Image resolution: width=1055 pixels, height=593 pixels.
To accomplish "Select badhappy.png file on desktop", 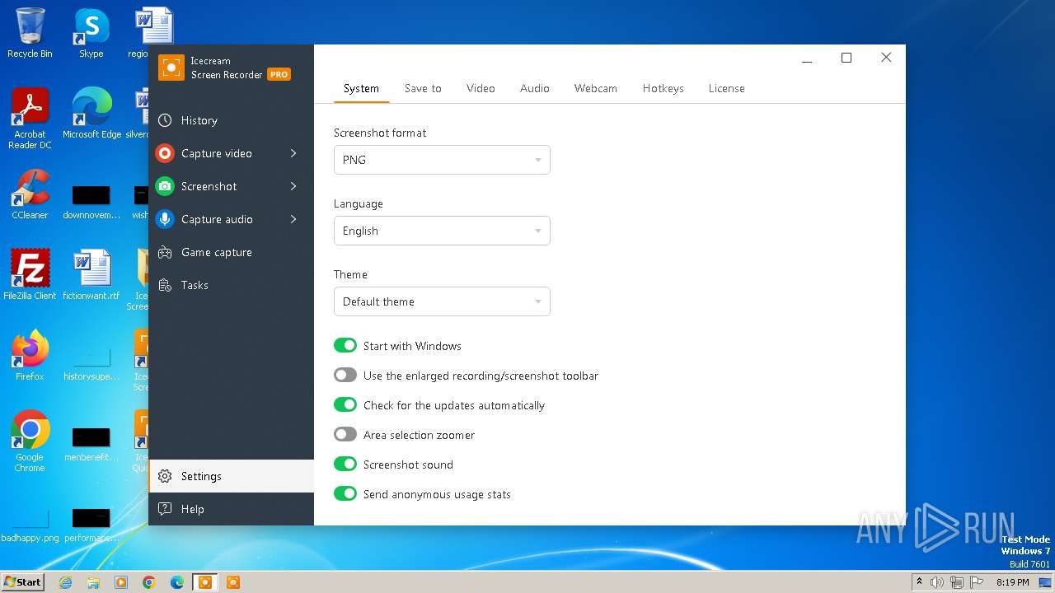I will [30, 525].
